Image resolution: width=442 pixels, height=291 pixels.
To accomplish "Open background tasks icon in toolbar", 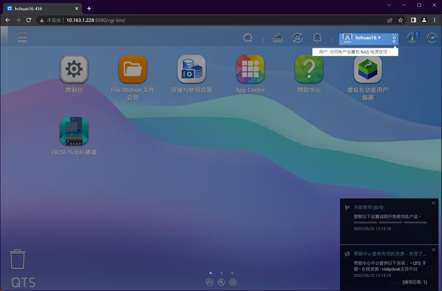I will (278, 38).
